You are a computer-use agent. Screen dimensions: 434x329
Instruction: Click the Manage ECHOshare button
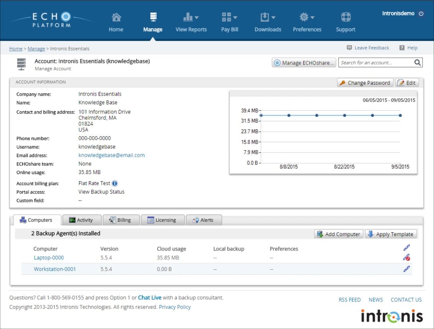pyautogui.click(x=304, y=63)
